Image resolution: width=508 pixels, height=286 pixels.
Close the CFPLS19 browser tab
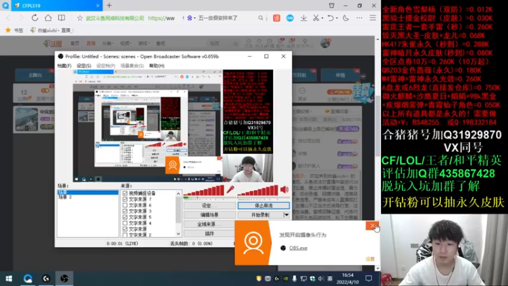click(x=98, y=6)
